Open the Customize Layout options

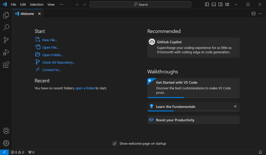point(227,4)
